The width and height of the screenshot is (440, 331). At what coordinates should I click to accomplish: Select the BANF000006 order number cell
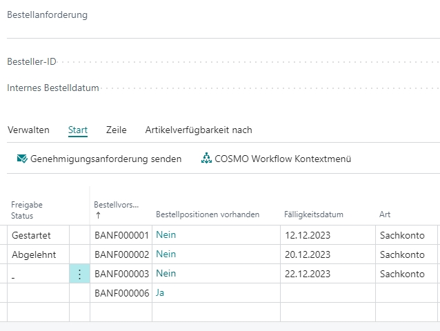[121, 293]
